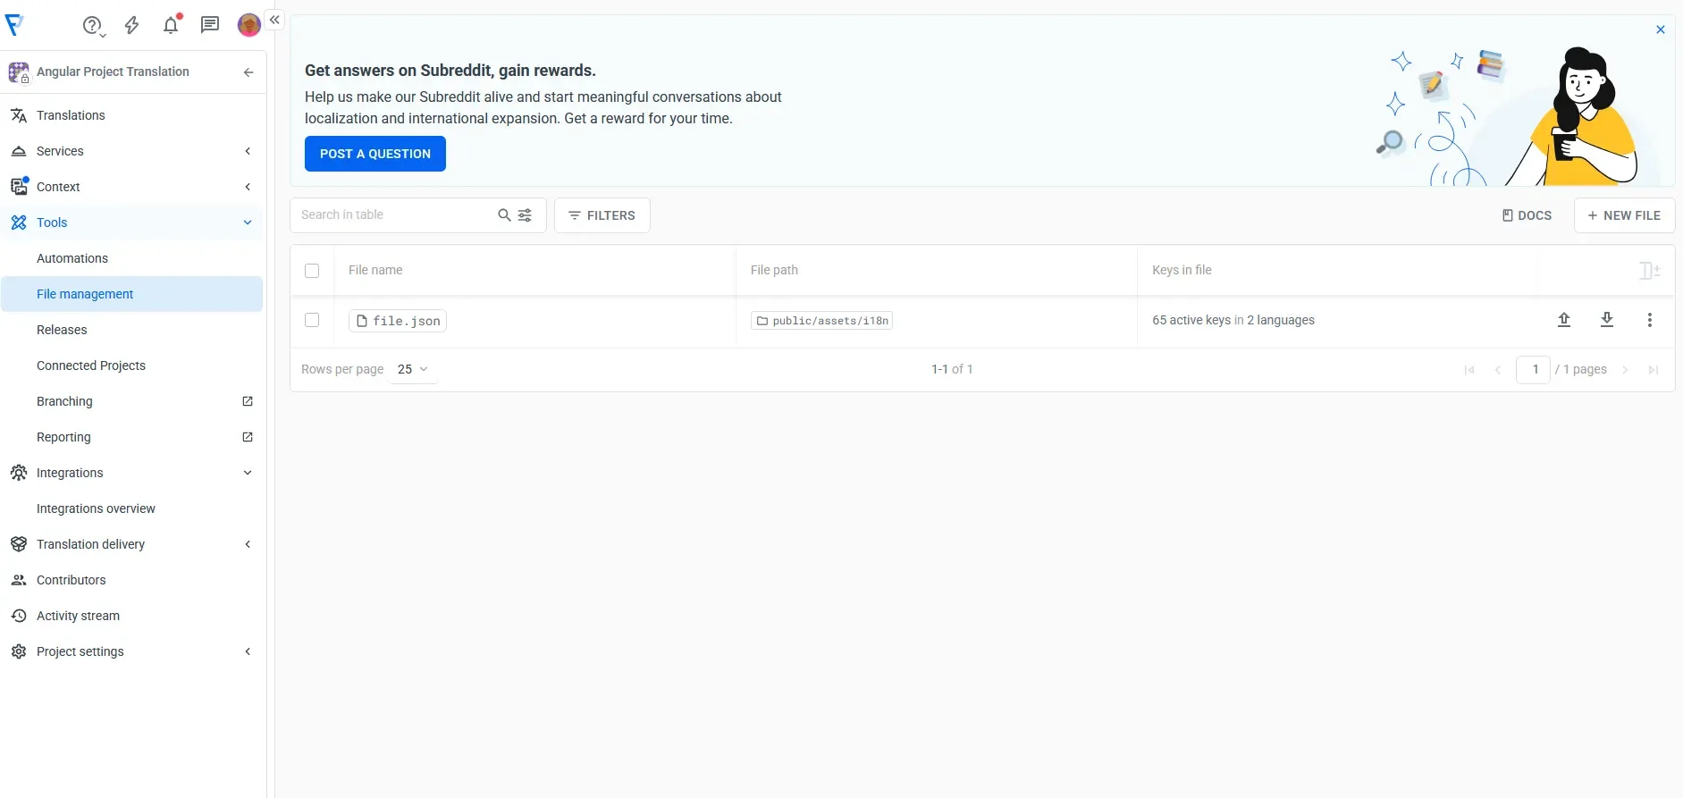Screen dimensions: 1683x798
Task: Go to Activity stream
Action: point(78,616)
